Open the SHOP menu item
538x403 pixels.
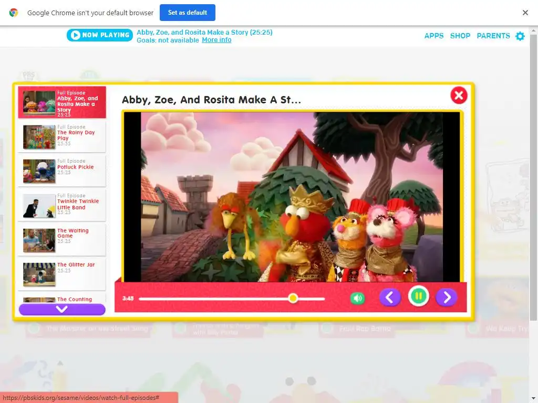(460, 36)
